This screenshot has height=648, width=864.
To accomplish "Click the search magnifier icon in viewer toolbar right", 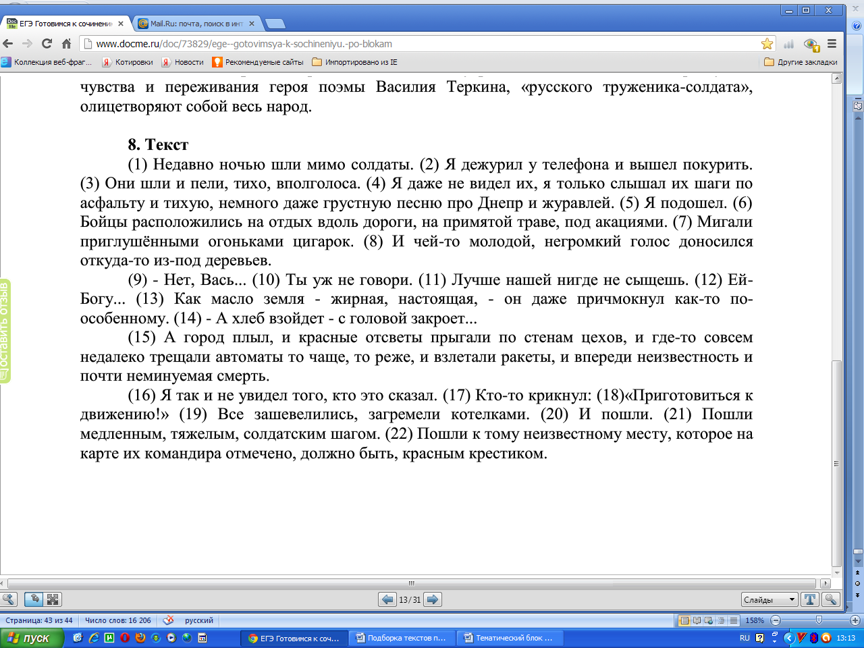I will click(x=831, y=599).
